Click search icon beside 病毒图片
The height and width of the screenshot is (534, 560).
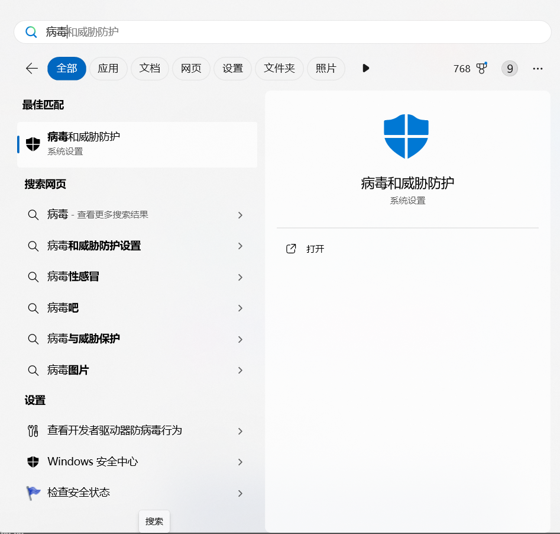click(33, 370)
